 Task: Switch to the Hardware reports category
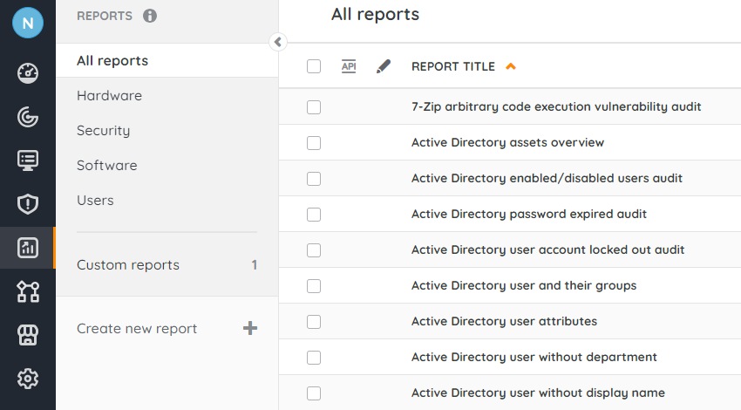pyautogui.click(x=109, y=96)
